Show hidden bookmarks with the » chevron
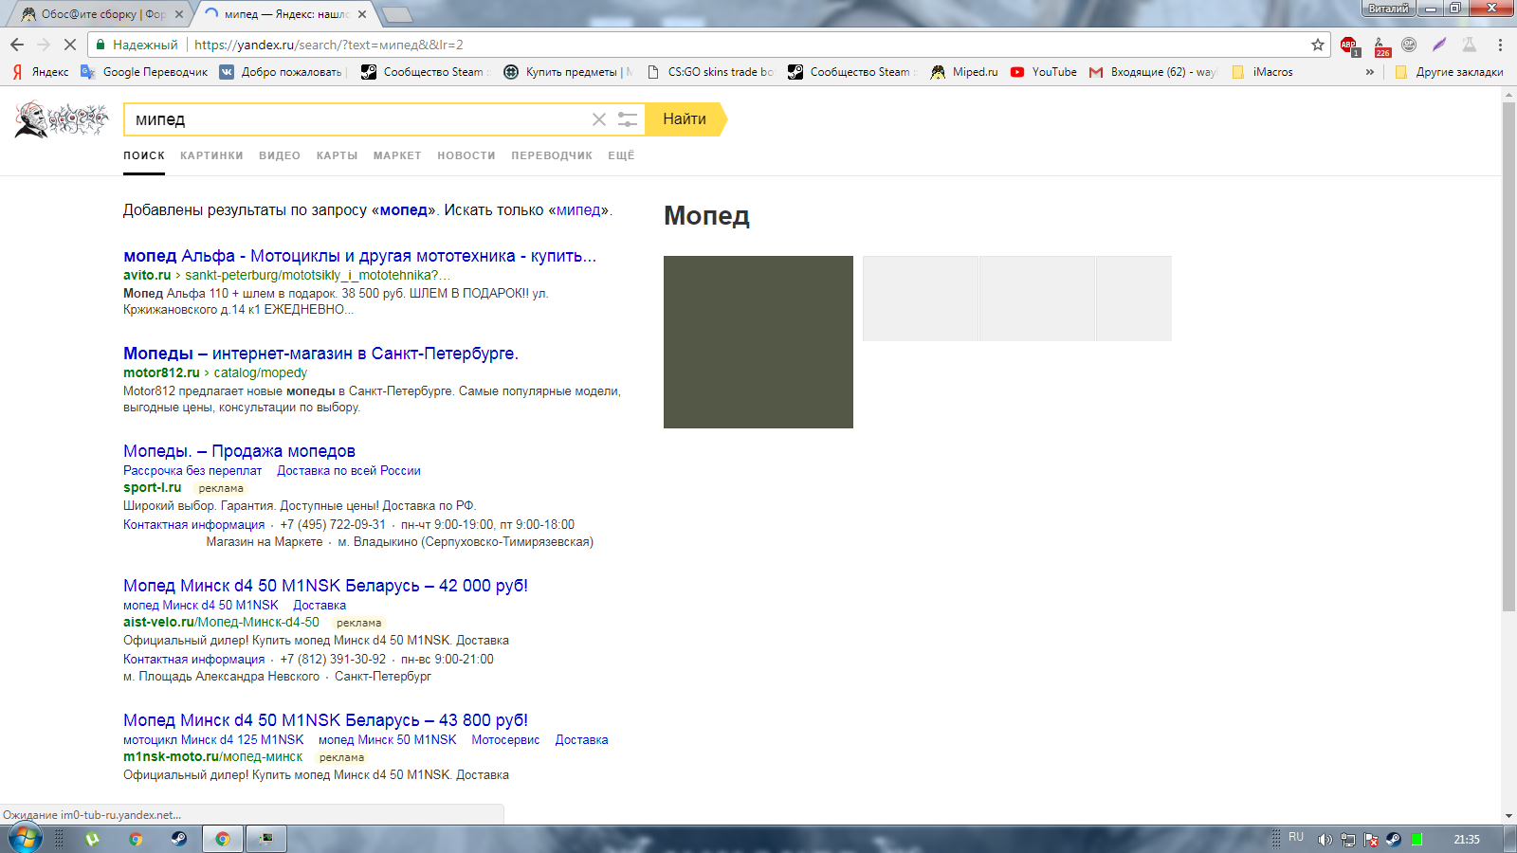 pyautogui.click(x=1370, y=72)
